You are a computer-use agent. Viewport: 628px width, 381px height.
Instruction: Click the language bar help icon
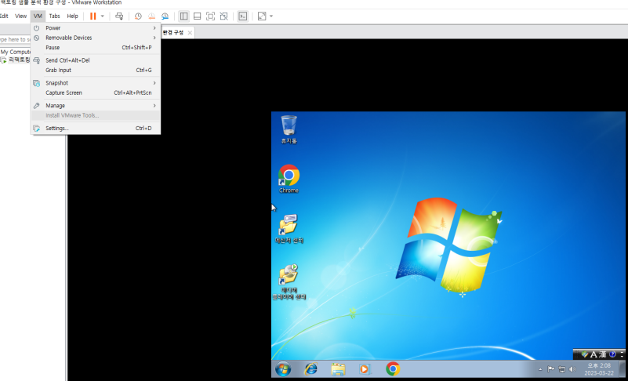tap(612, 354)
